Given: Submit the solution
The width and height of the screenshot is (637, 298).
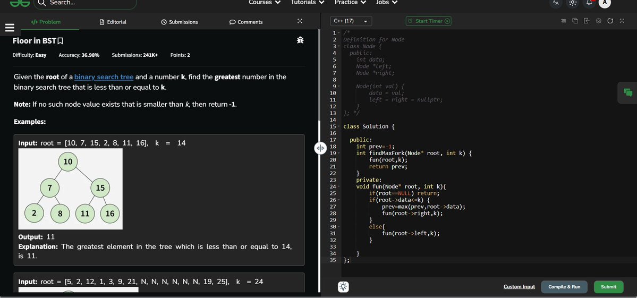Looking at the screenshot, I should (x=608, y=287).
